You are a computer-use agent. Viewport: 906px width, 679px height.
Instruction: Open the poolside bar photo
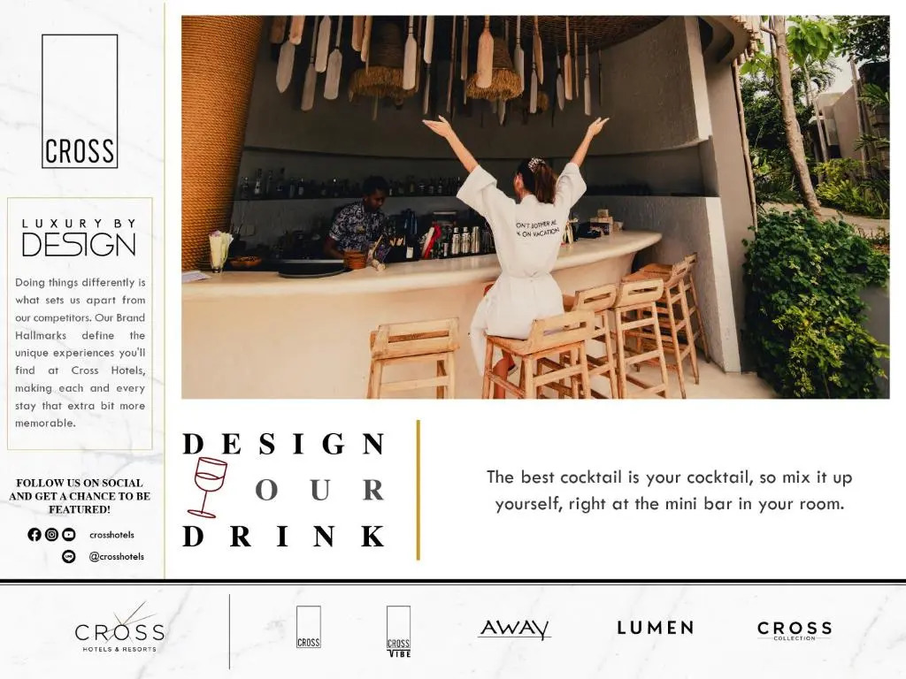(x=535, y=207)
